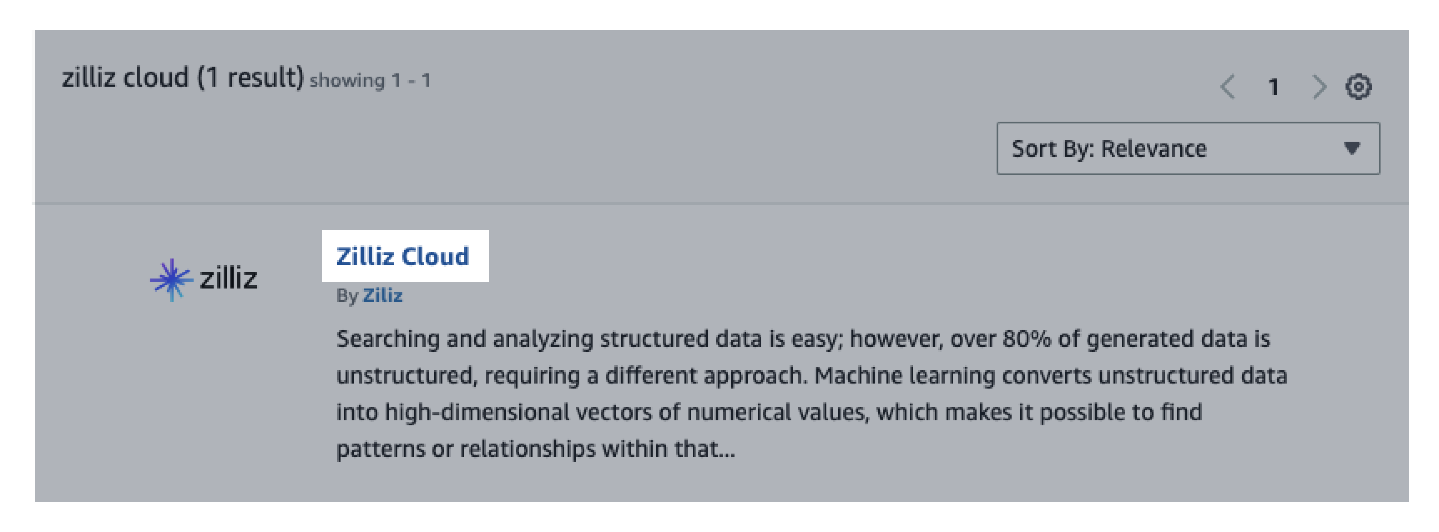Image resolution: width=1439 pixels, height=532 pixels.
Task: Click the 'showing 1 - 1' label
Action: coord(370,81)
